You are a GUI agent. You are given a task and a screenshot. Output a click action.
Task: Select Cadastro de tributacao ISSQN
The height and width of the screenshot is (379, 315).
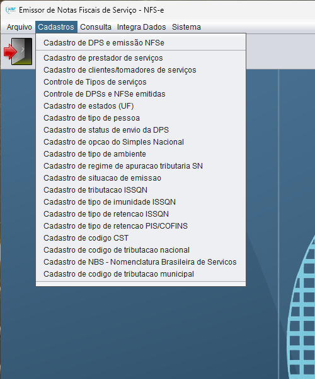[x=140, y=190]
